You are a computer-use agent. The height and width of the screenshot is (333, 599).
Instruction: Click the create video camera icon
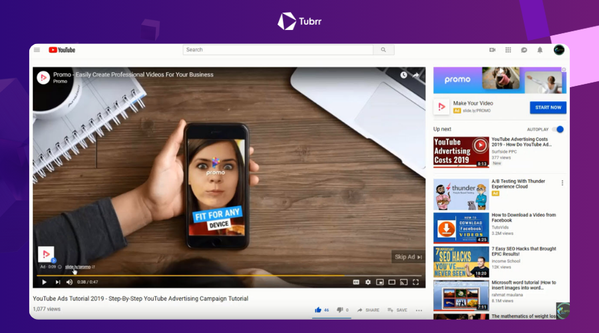(x=493, y=50)
